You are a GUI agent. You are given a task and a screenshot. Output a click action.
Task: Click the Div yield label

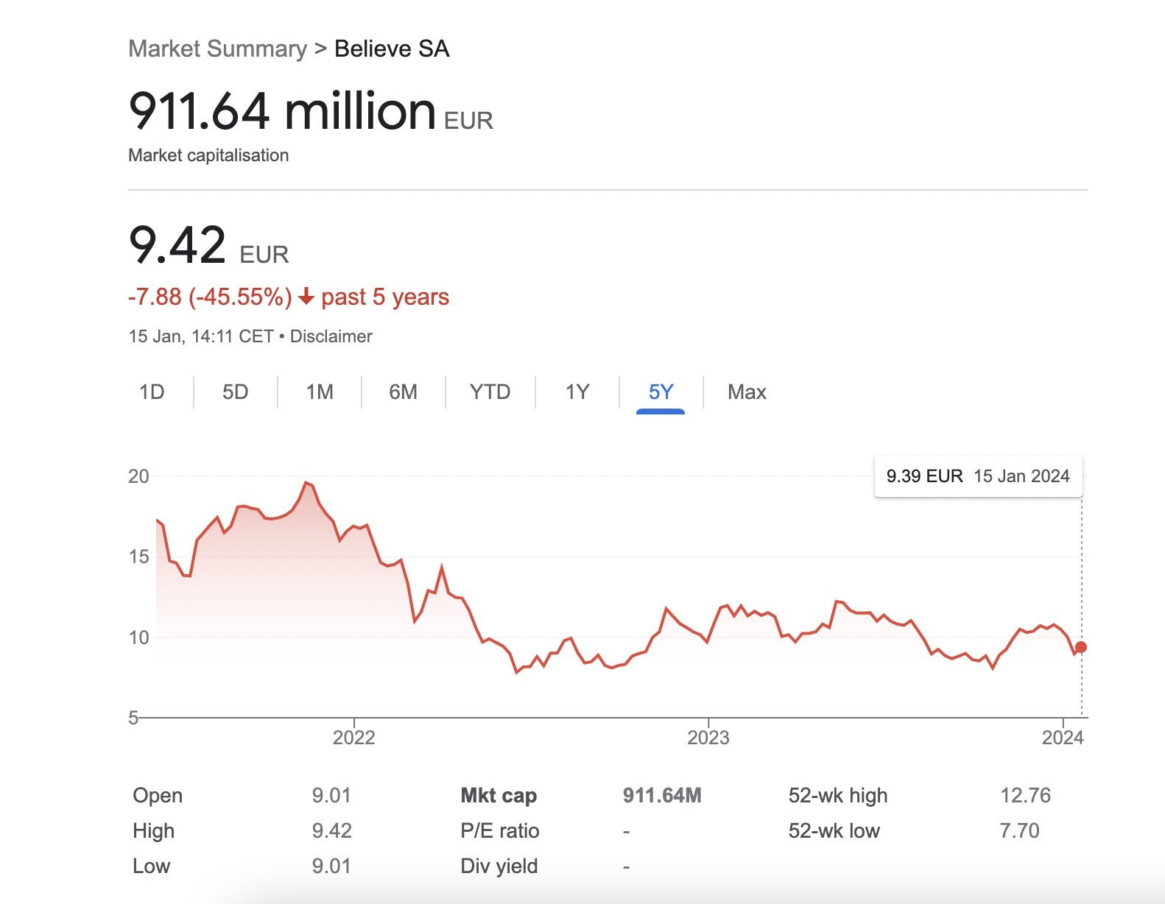[499, 866]
